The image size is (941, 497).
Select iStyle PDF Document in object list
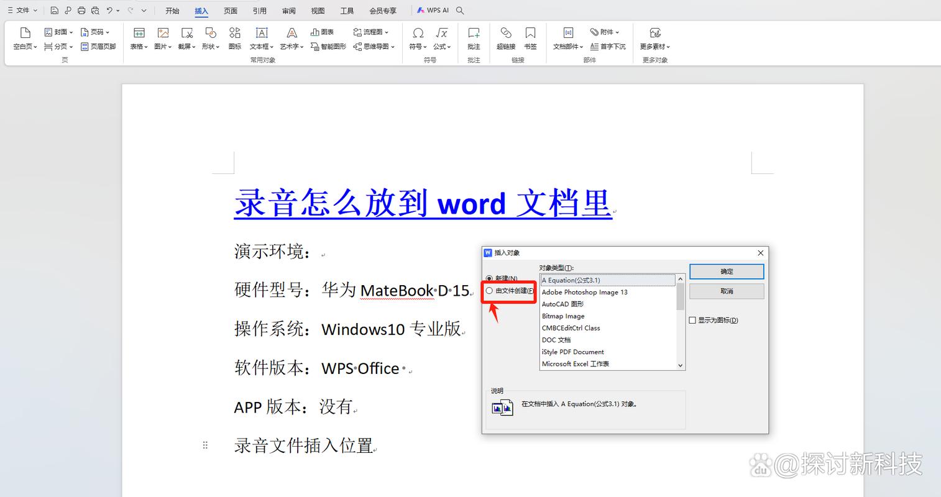[x=608, y=352]
